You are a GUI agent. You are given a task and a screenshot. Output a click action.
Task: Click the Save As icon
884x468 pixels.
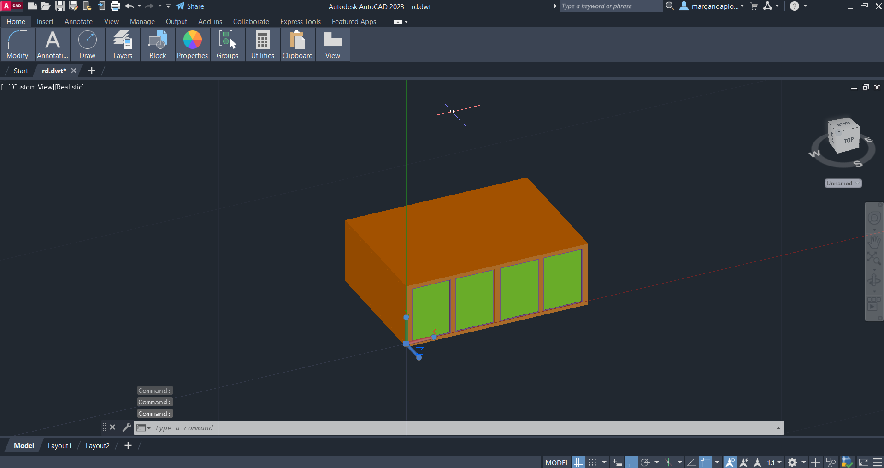tap(73, 6)
